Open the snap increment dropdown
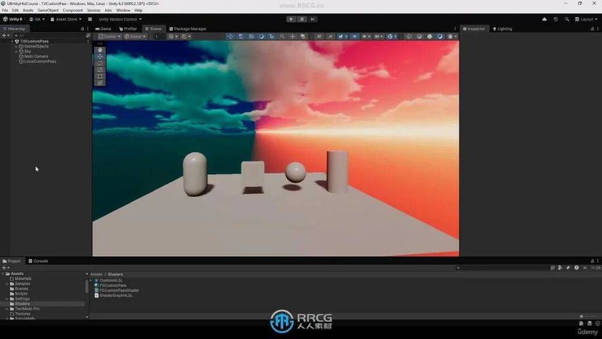 click(186, 37)
